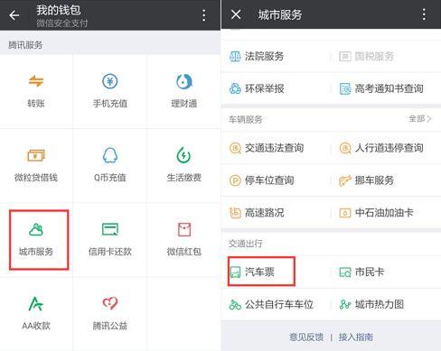Tap the 公共自行车车位 text label
The width and height of the screenshot is (441, 351).
point(279,304)
